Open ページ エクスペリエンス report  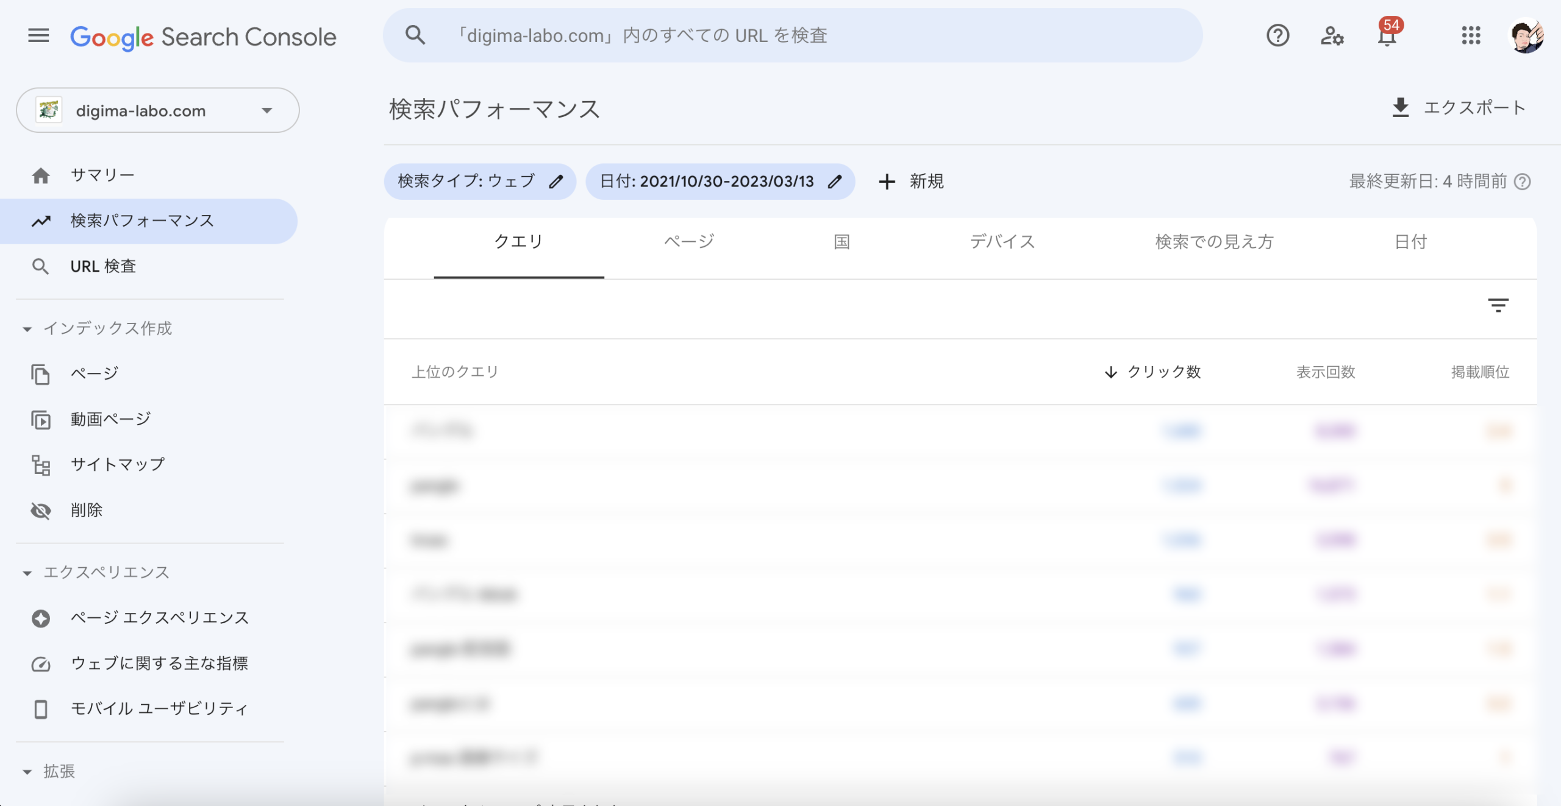click(160, 617)
